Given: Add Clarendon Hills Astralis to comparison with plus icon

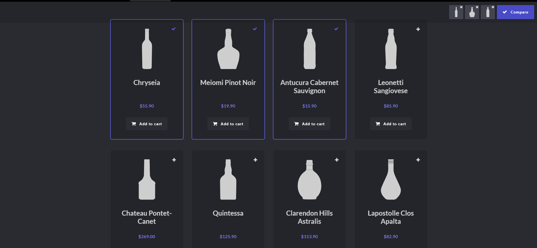Looking at the screenshot, I should [x=337, y=160].
